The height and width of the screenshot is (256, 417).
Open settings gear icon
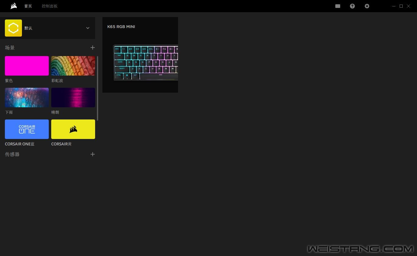[x=367, y=6]
